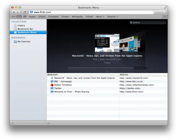Image resolution: width=177 pixels, height=139 pixels.
Task: Click the www.flickr.com address field
Action: tap(91, 12)
